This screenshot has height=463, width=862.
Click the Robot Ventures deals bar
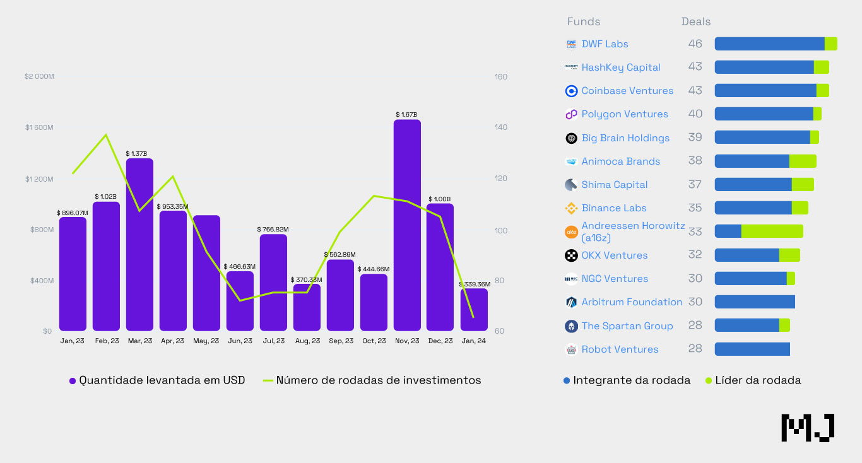click(752, 349)
